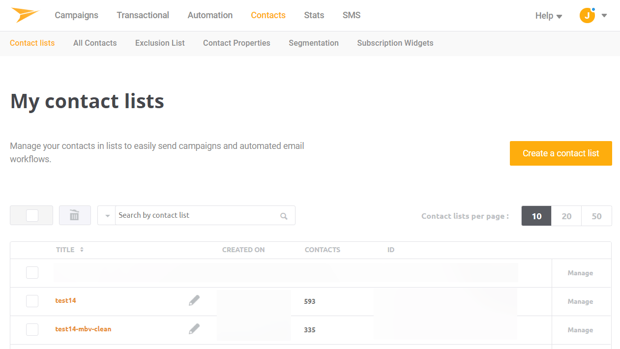Open the SMS section
Image resolution: width=620 pixels, height=349 pixels.
click(x=352, y=15)
